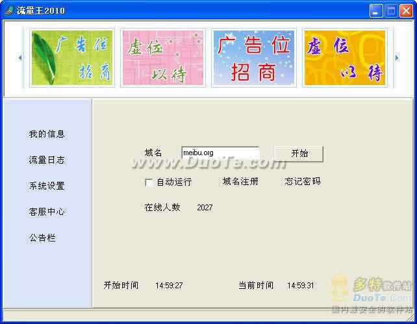Switch to 流量日志 in the sidebar

click(x=47, y=160)
